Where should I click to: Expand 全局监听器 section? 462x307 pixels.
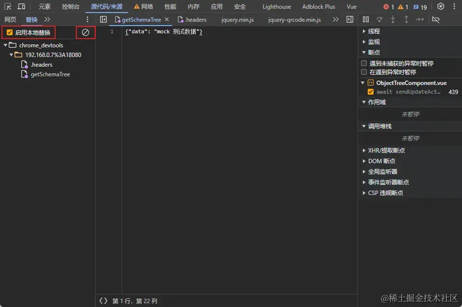(x=364, y=172)
